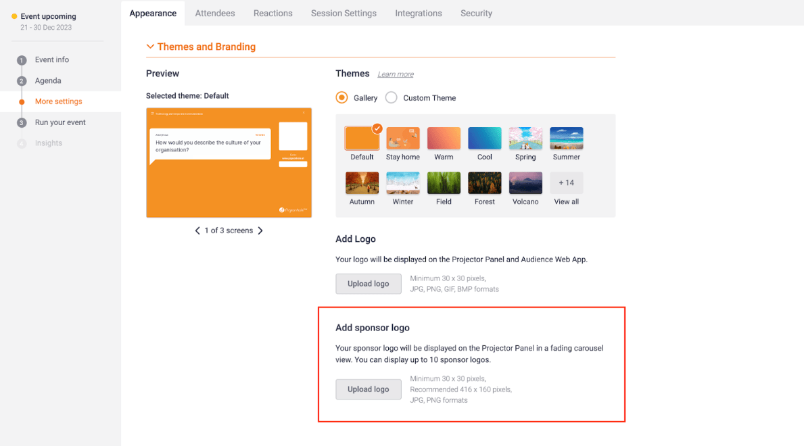The image size is (804, 446).
Task: Enable the Gallery radio button
Action: click(341, 97)
